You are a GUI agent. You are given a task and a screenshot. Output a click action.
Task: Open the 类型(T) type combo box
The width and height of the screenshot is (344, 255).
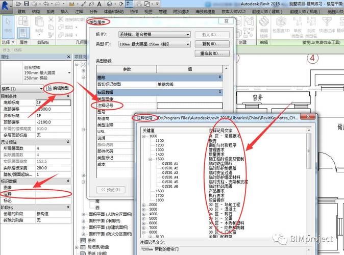pyautogui.click(x=155, y=44)
